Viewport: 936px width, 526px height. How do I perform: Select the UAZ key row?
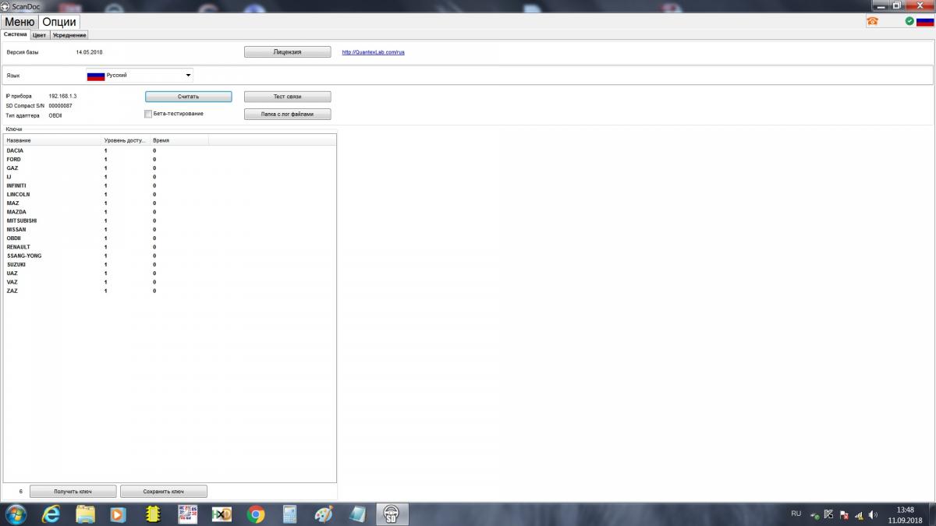[x=169, y=273]
